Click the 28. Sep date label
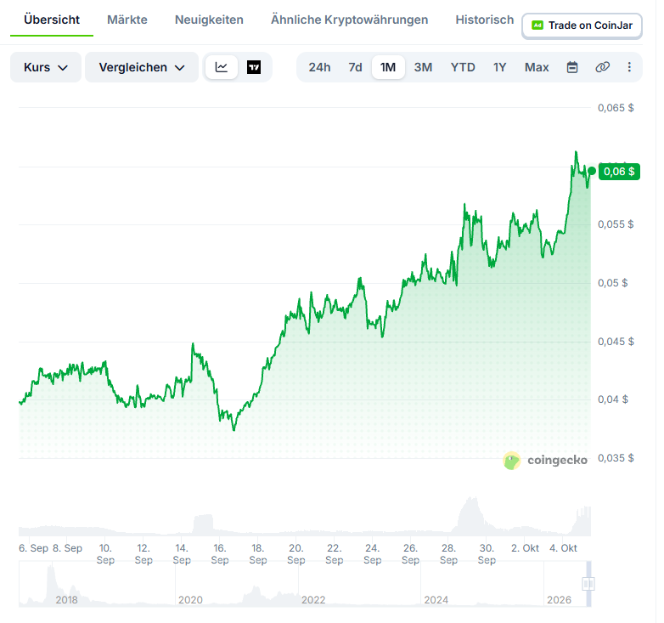Screen dimensions: 664x623 pos(448,554)
